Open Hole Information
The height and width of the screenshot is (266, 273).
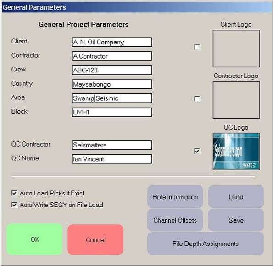pyautogui.click(x=175, y=197)
